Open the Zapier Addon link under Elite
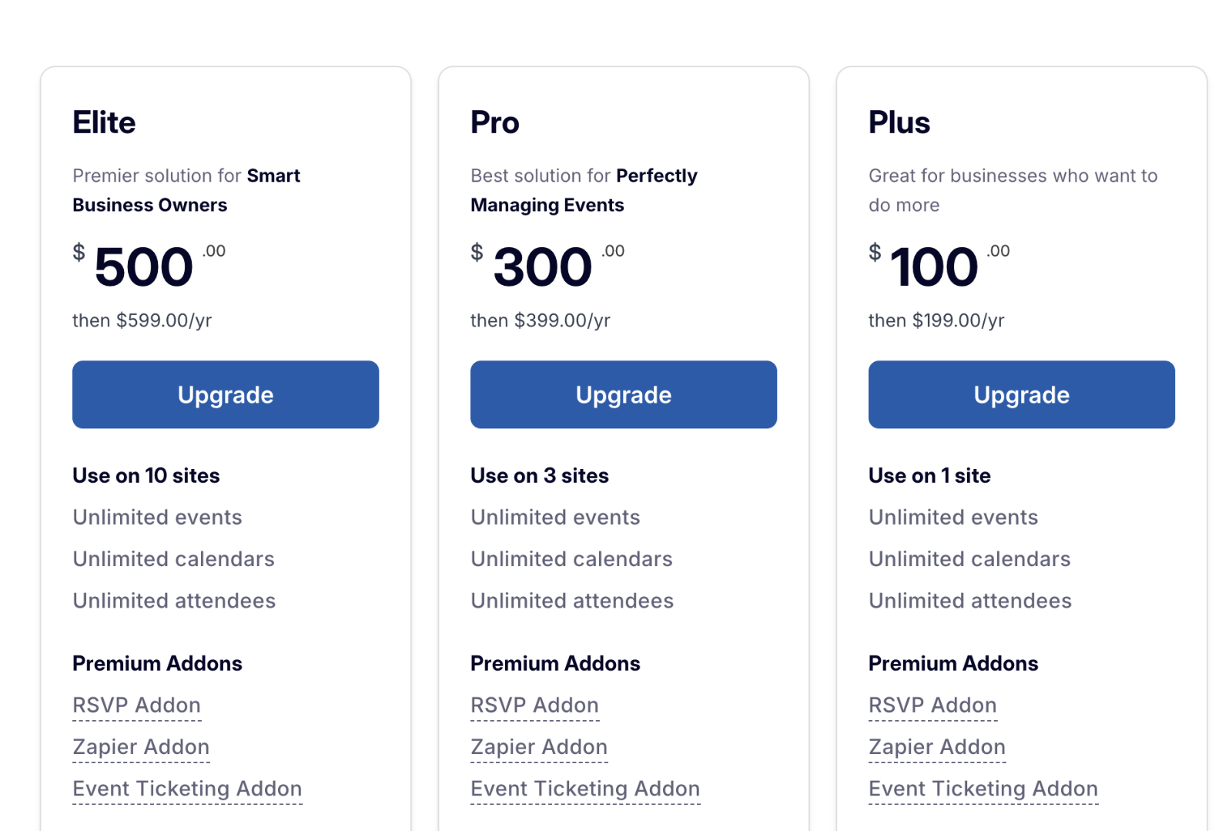The image size is (1232, 831). (141, 746)
